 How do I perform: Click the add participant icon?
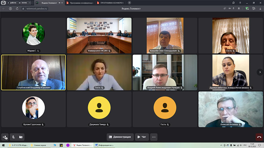tap(5, 137)
